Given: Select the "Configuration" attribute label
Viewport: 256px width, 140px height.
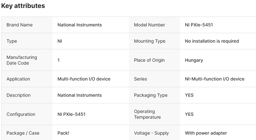Looking at the screenshot, I should point(21,114).
